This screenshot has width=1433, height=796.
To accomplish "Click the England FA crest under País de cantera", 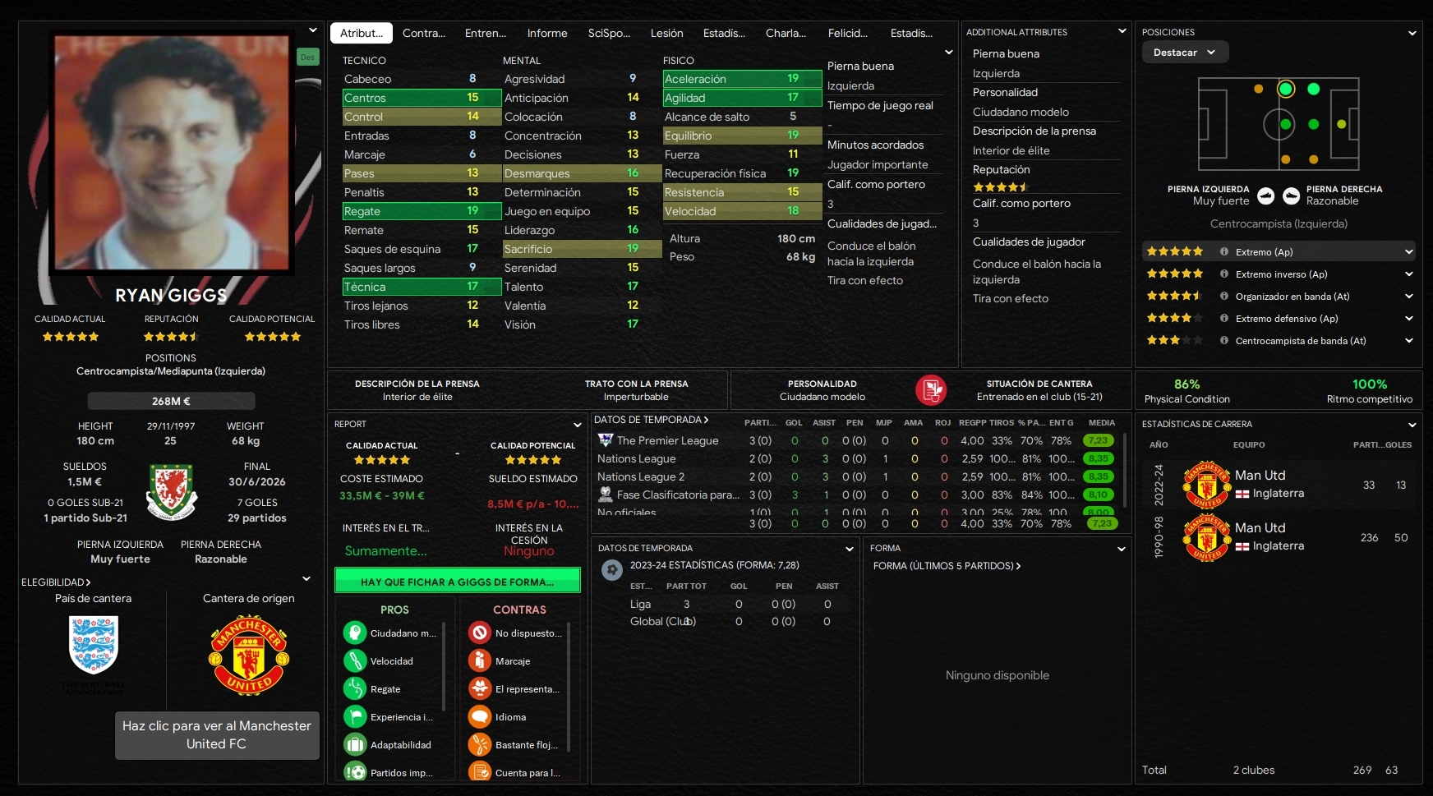I will click(x=94, y=645).
